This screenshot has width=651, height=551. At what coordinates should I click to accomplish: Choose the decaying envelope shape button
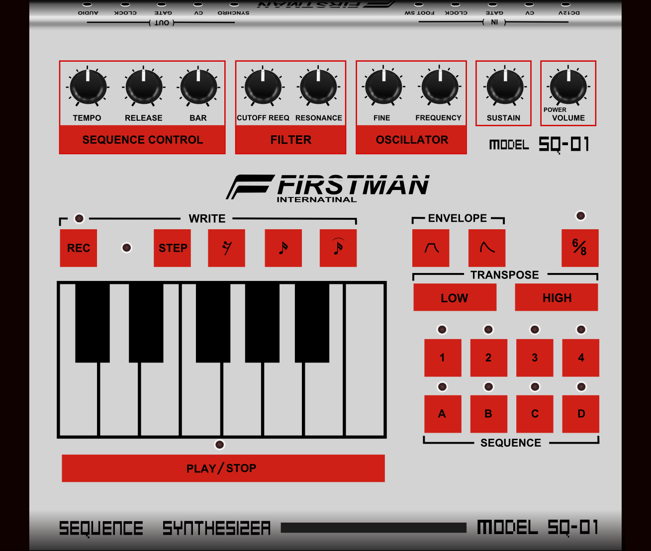(x=487, y=248)
